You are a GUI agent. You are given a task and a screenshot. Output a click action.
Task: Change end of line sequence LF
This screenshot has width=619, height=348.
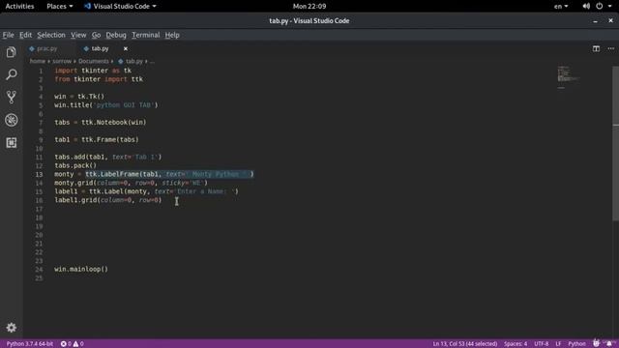point(558,344)
